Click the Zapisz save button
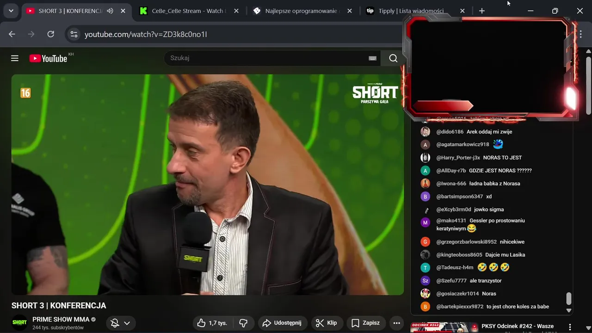This screenshot has width=592, height=333. point(365,323)
